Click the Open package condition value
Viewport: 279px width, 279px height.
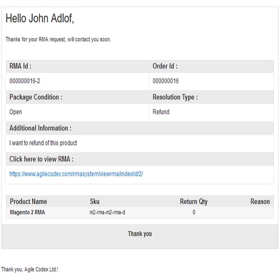[15, 112]
